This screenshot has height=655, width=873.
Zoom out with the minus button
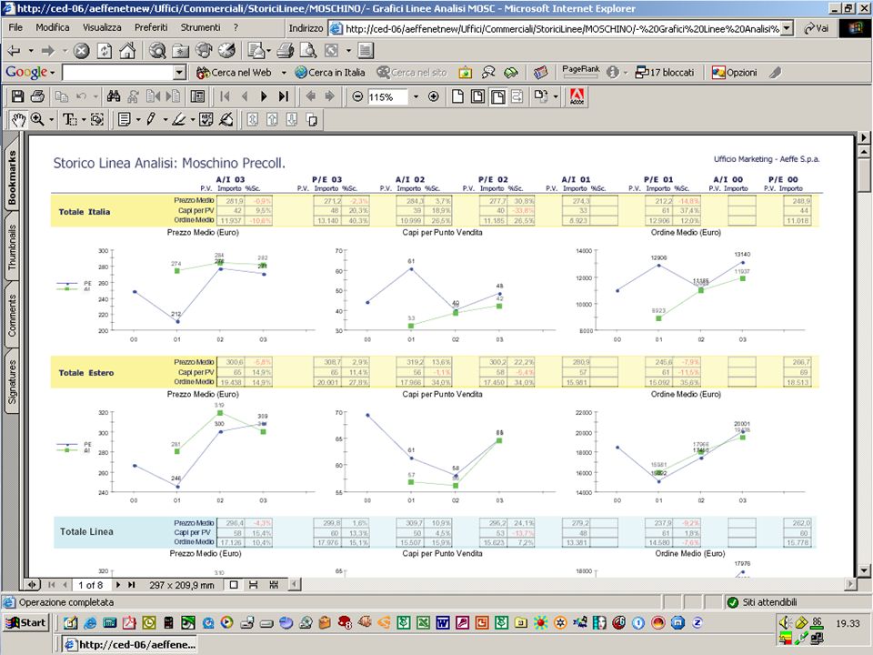coord(357,96)
